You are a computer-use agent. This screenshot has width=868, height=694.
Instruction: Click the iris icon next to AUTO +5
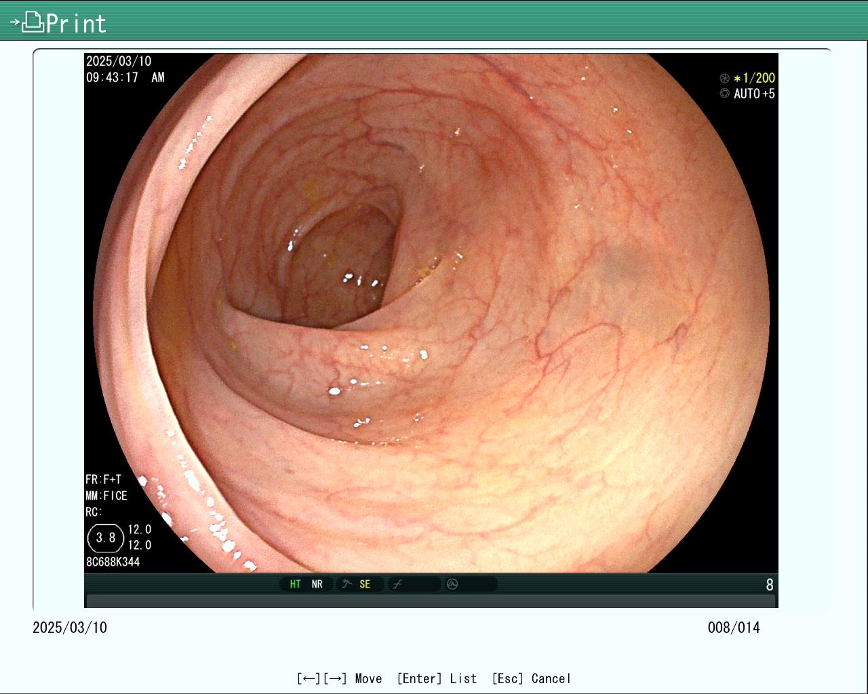(x=724, y=94)
